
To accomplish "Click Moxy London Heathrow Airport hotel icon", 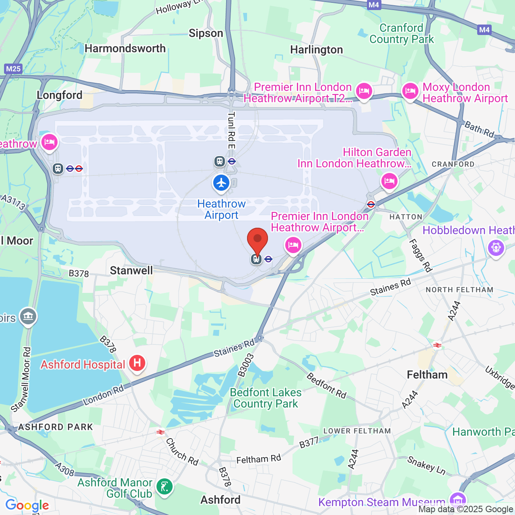I will 410,91.
